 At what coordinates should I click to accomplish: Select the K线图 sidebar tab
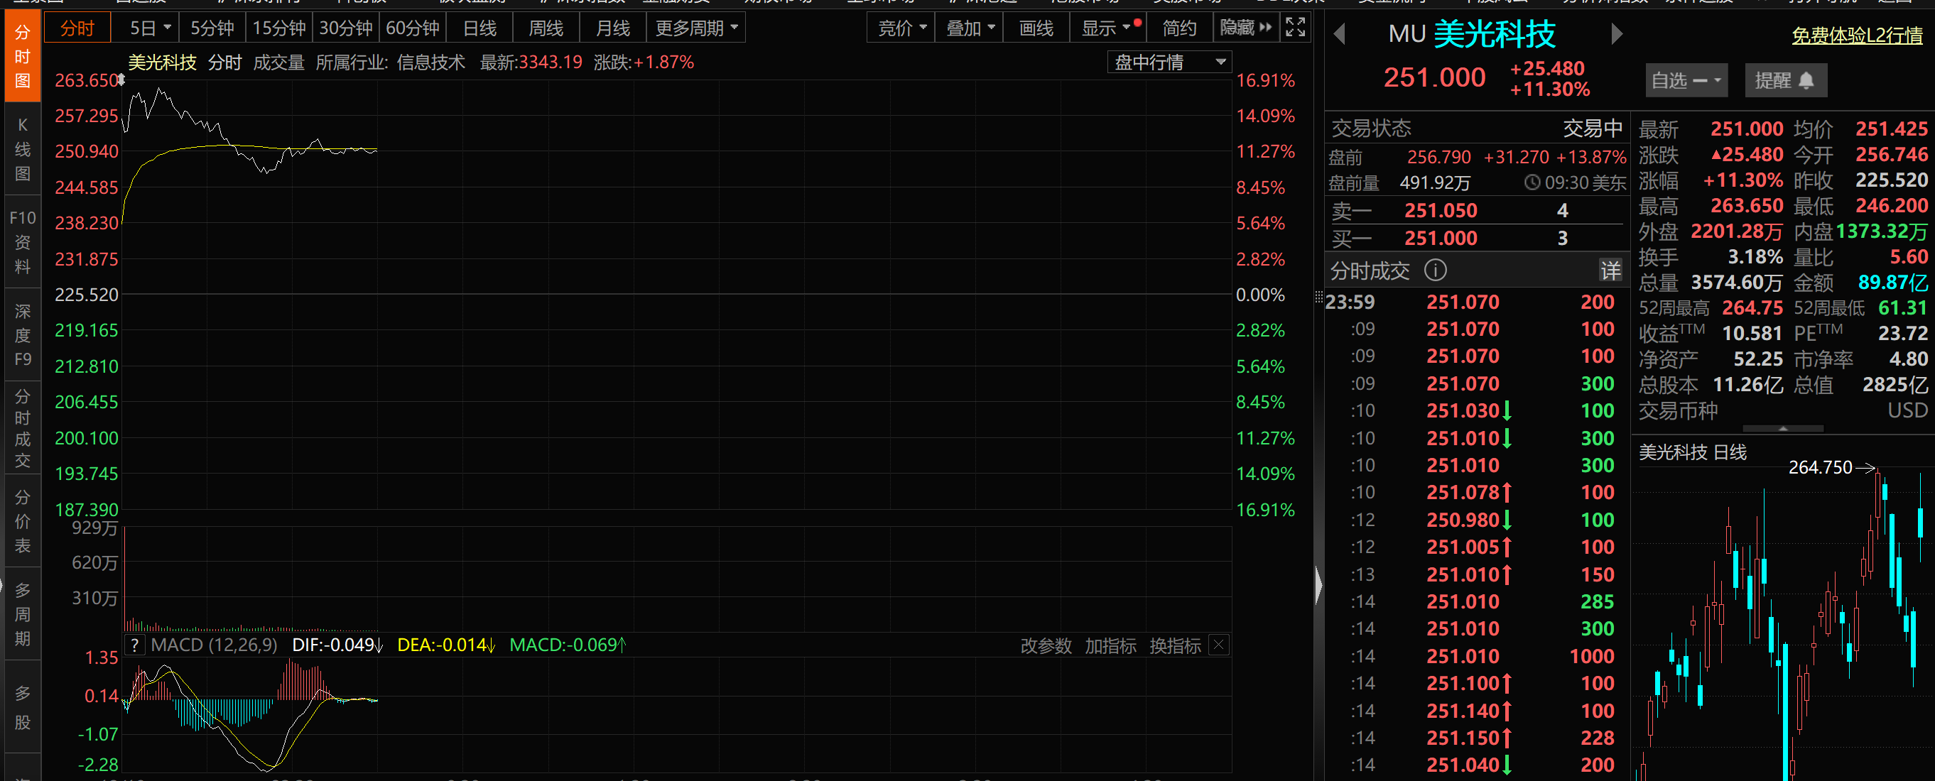[23, 149]
